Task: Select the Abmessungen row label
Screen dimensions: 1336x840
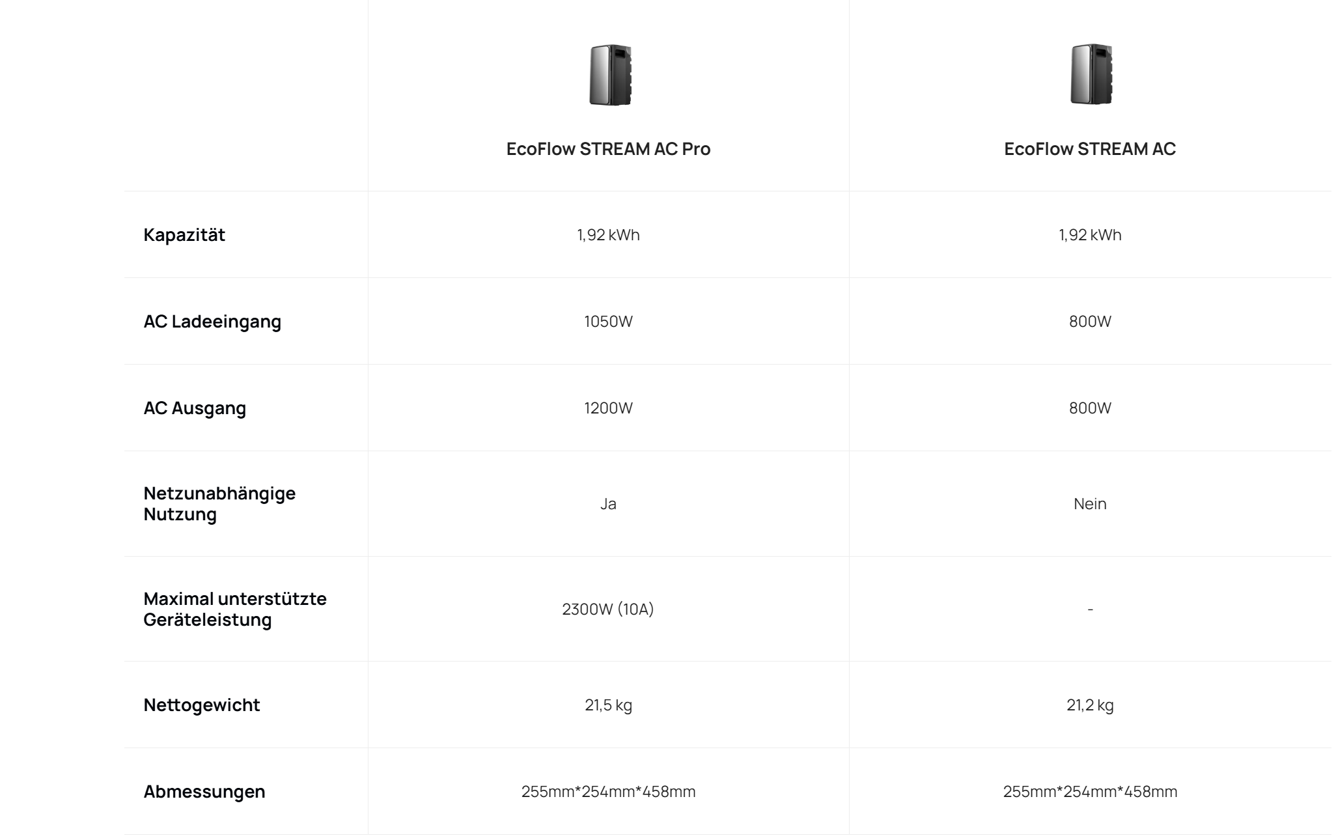Action: coord(204,792)
